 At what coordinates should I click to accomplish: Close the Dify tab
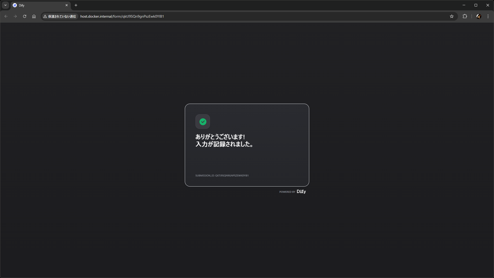click(x=67, y=5)
